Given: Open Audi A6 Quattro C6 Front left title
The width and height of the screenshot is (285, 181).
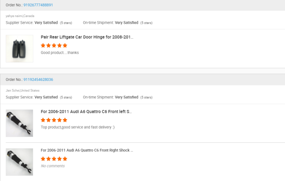Looking at the screenshot, I should pyautogui.click(x=86, y=112).
